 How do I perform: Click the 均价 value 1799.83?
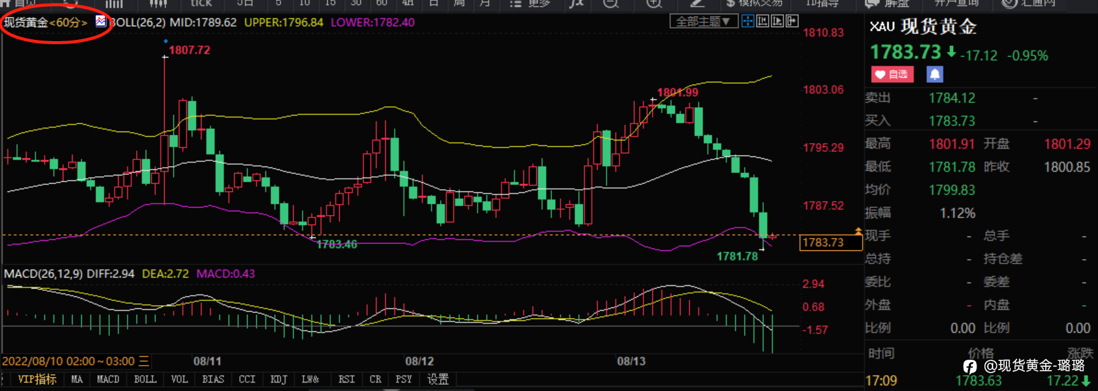point(952,190)
